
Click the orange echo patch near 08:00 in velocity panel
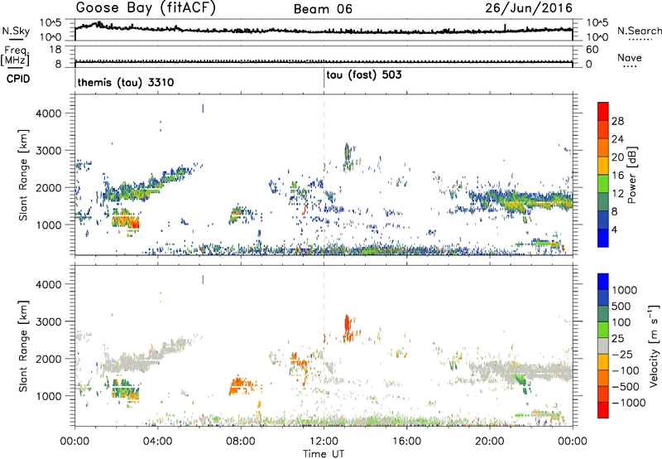coord(240,386)
